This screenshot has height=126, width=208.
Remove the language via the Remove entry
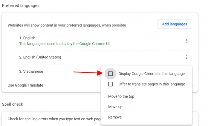115,117
